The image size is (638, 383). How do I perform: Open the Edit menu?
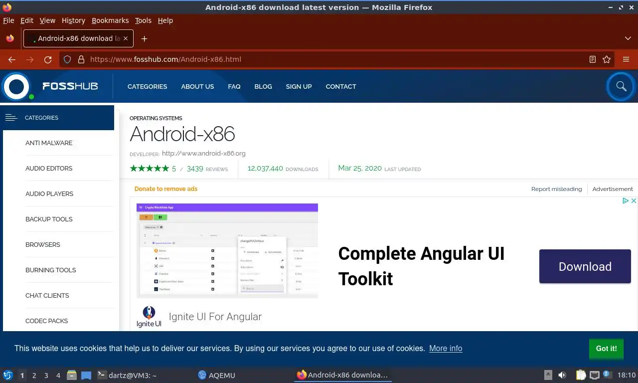pyautogui.click(x=27, y=20)
